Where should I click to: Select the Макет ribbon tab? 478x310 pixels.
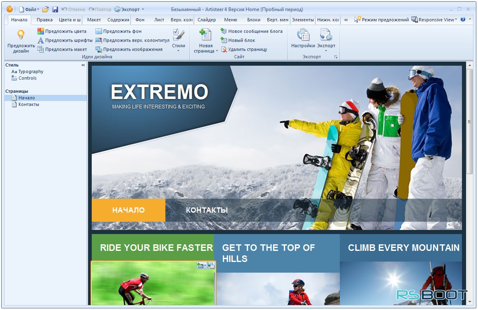[x=94, y=20]
